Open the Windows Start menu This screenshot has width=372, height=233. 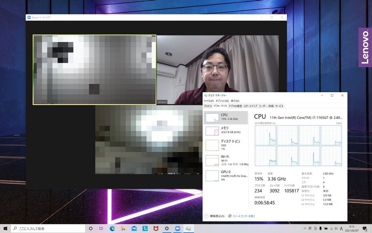(5, 228)
